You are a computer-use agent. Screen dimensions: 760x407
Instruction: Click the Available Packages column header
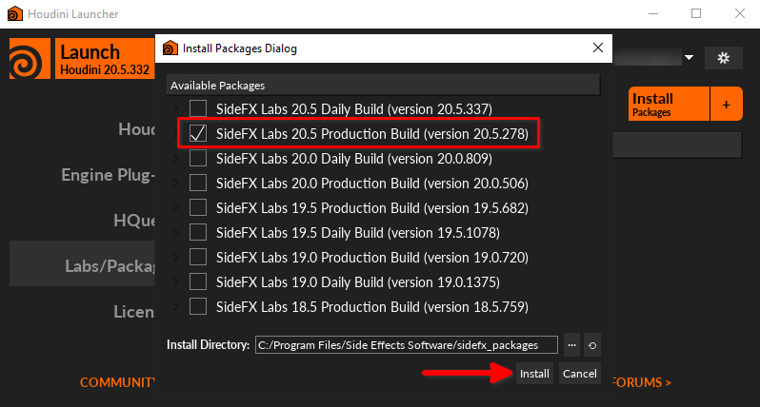(384, 86)
